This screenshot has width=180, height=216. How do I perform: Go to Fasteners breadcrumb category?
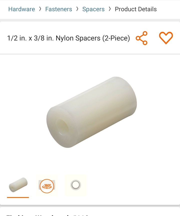point(58,9)
